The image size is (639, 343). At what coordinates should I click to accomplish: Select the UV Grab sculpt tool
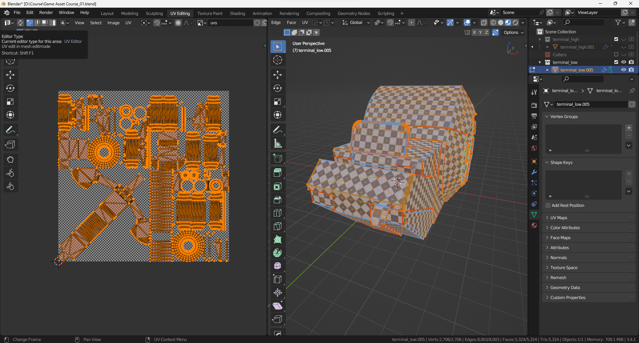tap(10, 160)
